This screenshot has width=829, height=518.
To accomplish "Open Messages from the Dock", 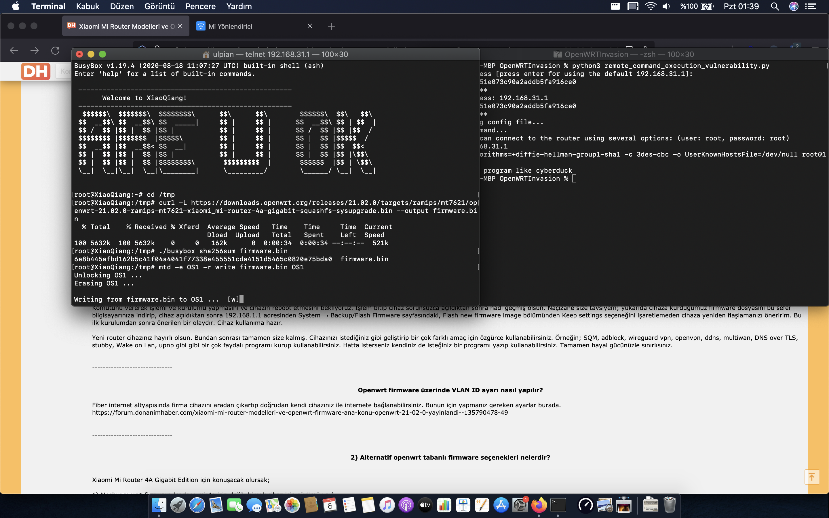I will [x=254, y=505].
